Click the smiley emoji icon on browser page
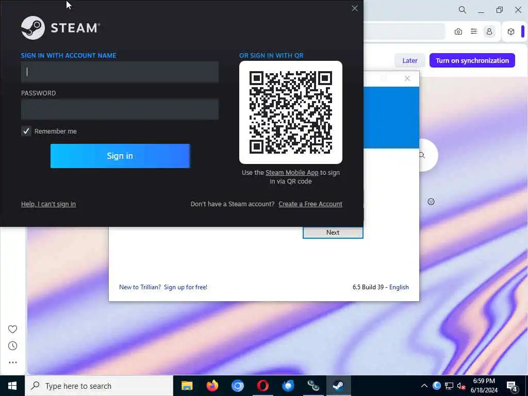Image resolution: width=528 pixels, height=396 pixels. point(431,202)
